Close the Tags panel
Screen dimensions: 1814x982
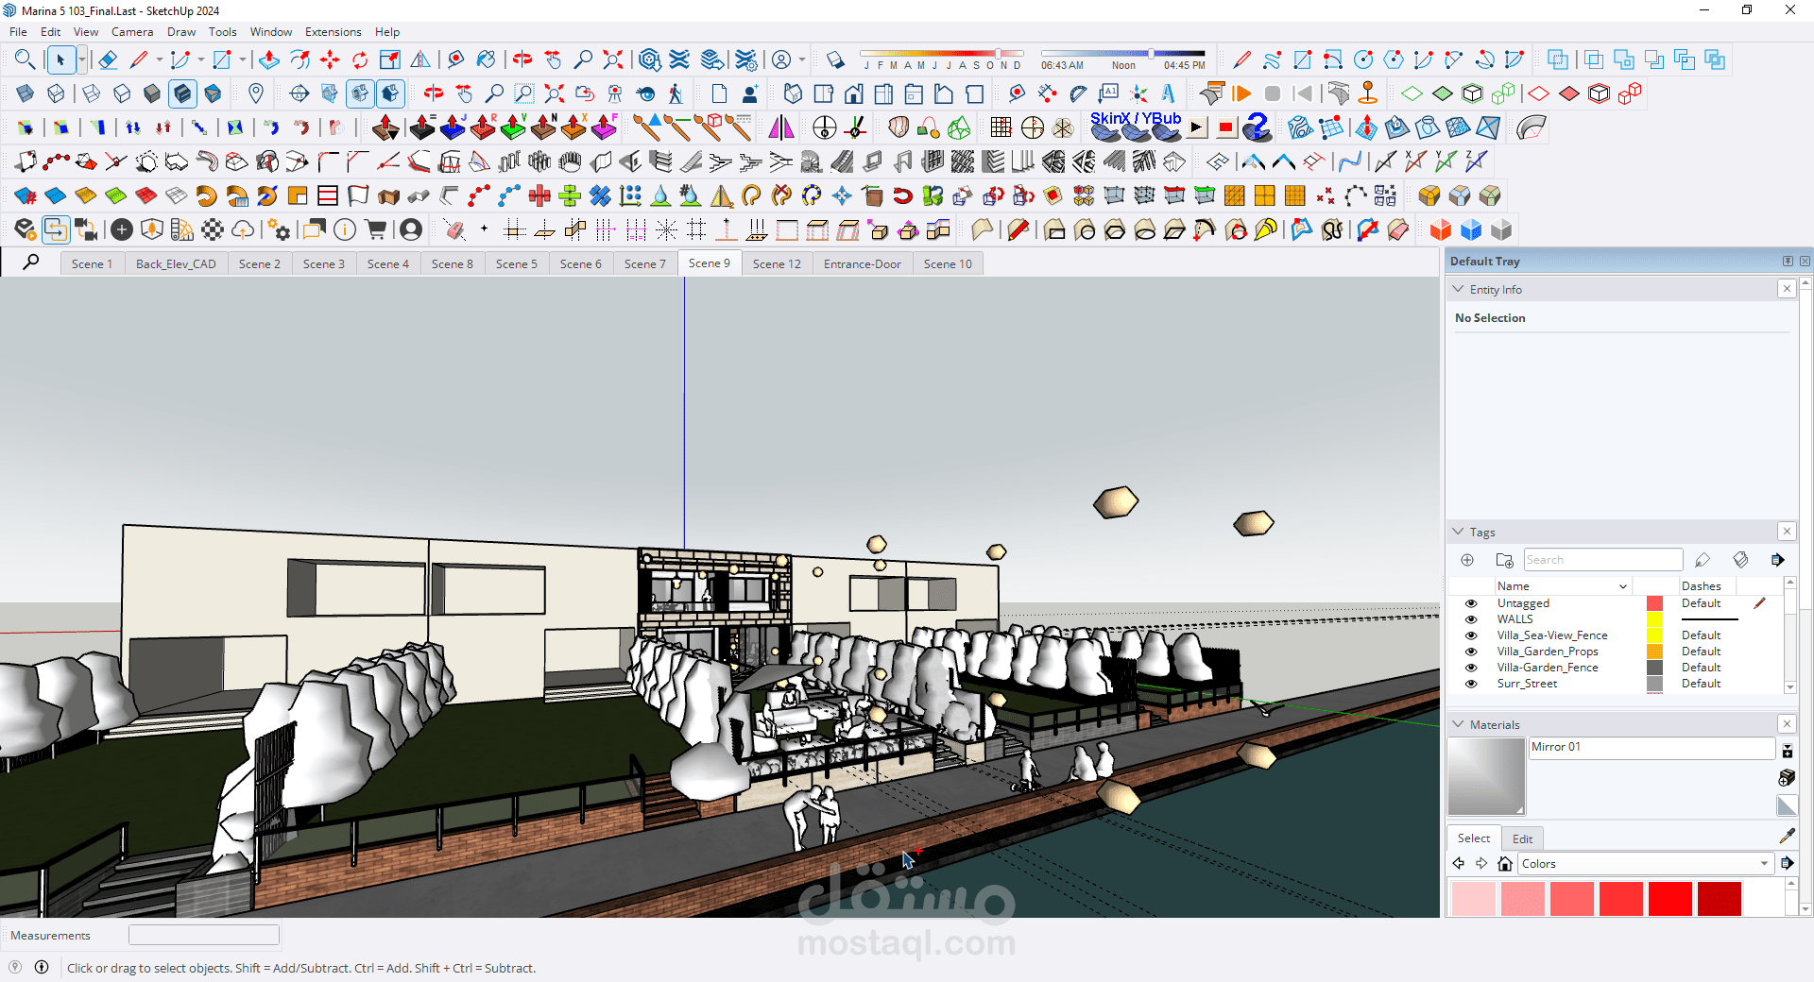1787,532
